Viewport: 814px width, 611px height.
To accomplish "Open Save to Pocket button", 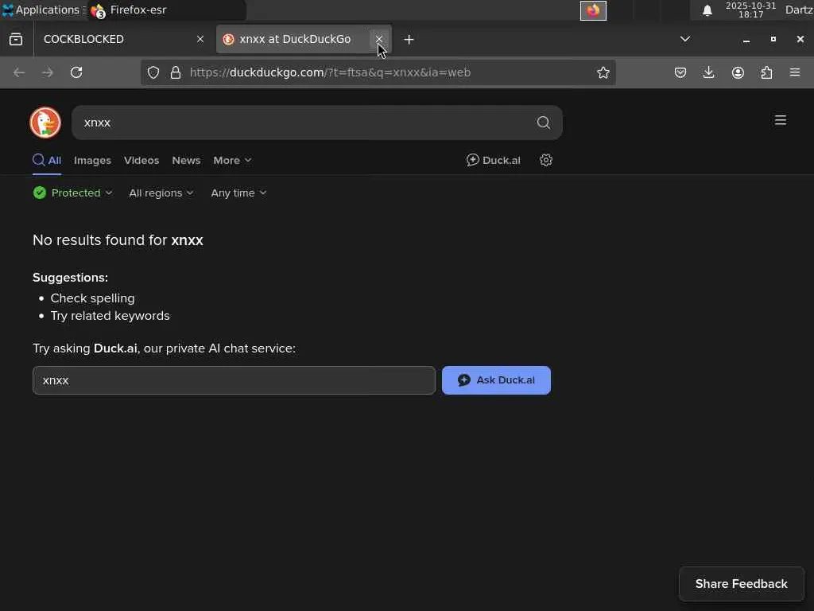I will pyautogui.click(x=680, y=72).
